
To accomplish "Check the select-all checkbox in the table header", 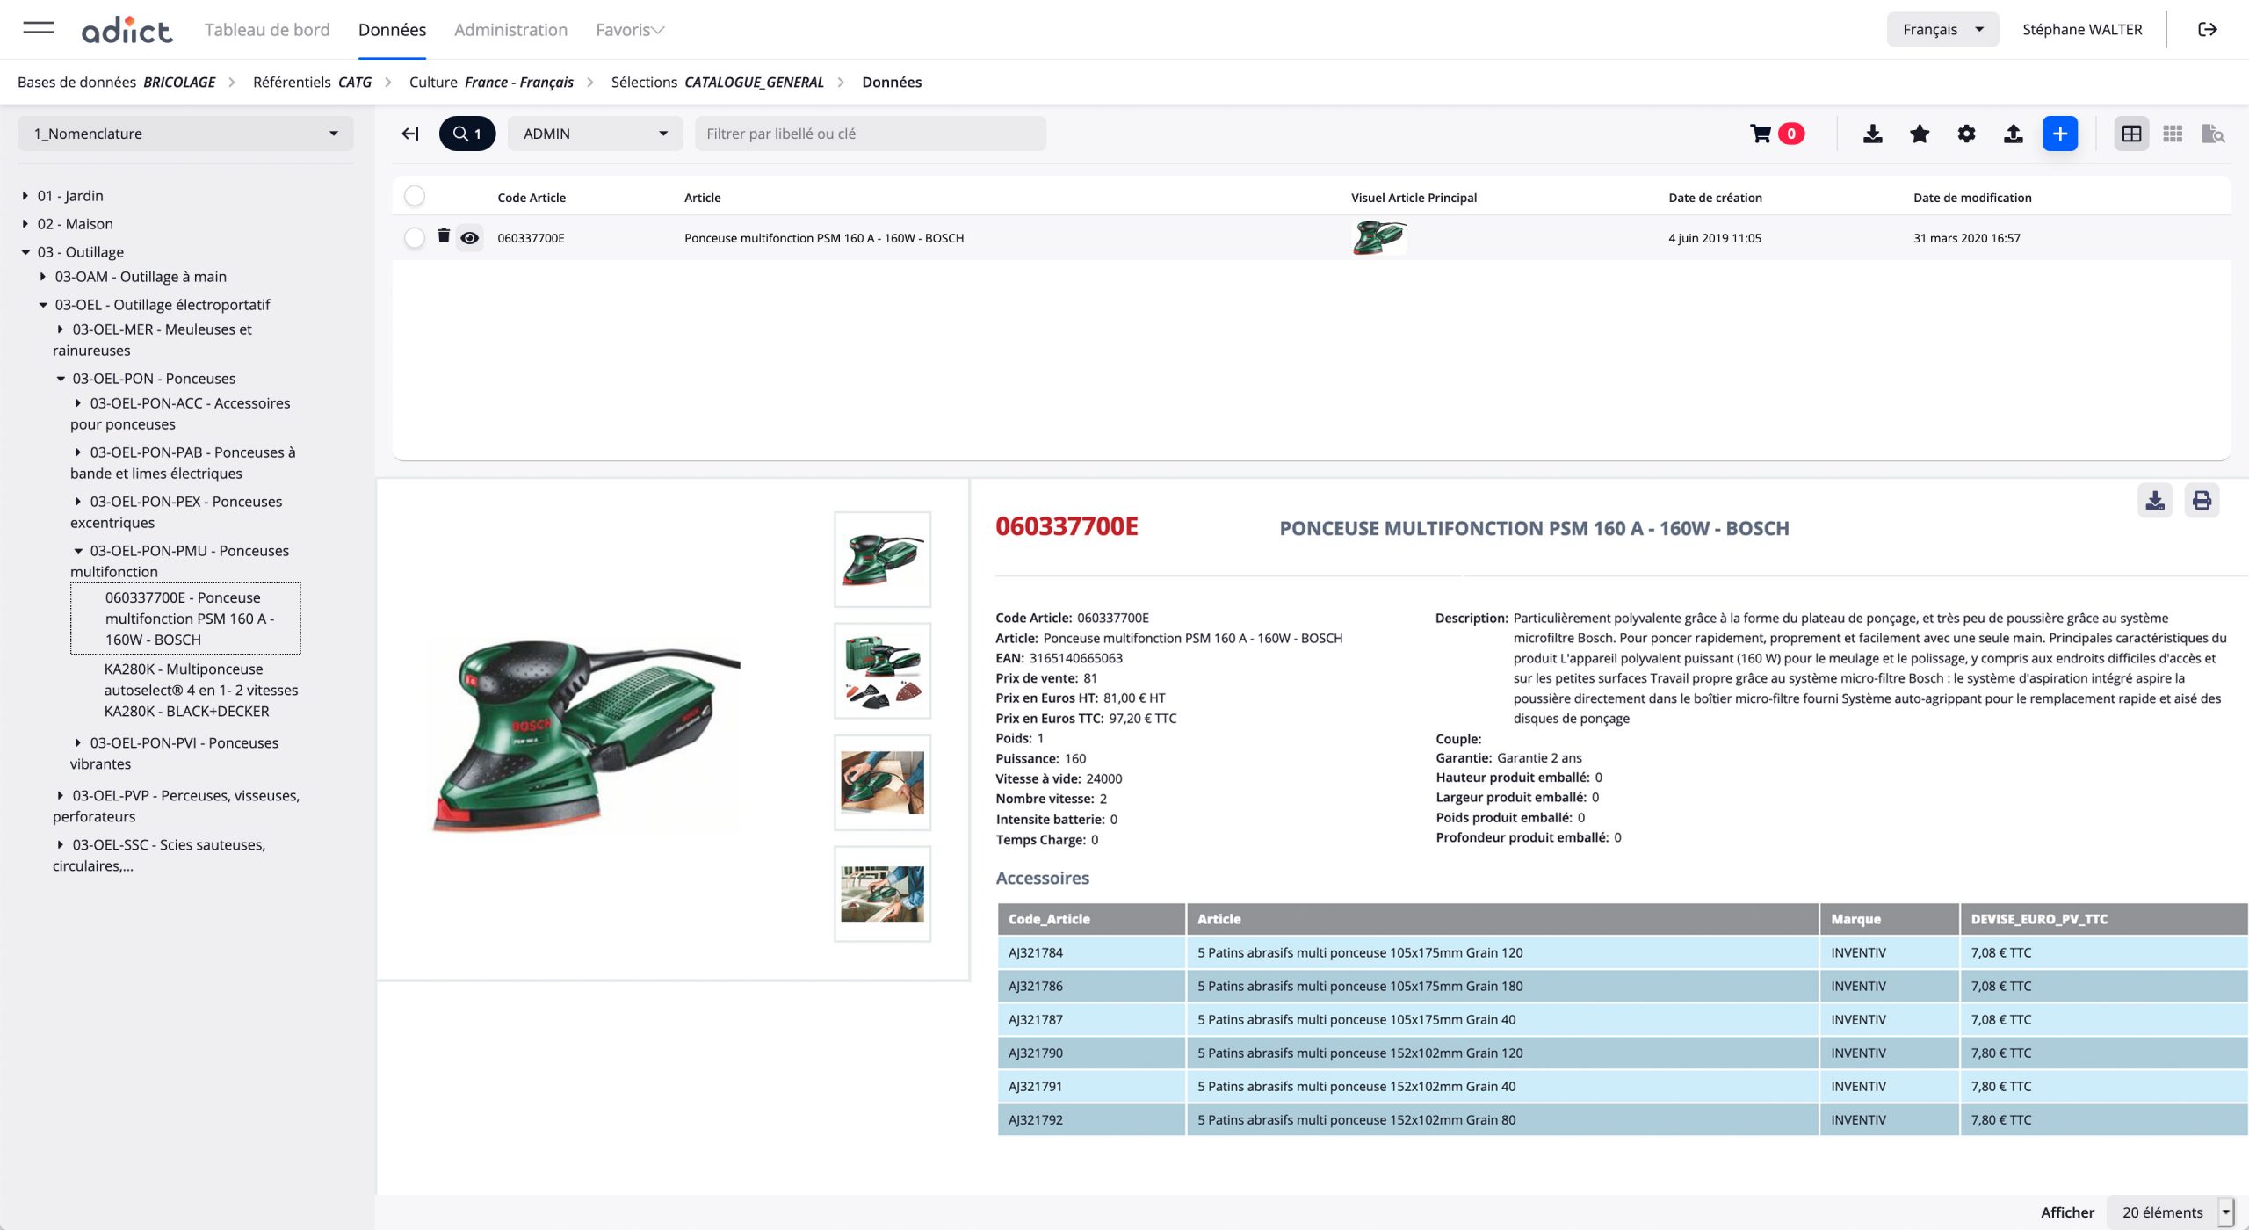I will pos(415,196).
